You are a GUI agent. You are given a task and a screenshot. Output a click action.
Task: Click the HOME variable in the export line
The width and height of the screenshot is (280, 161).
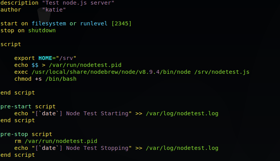point(45,58)
